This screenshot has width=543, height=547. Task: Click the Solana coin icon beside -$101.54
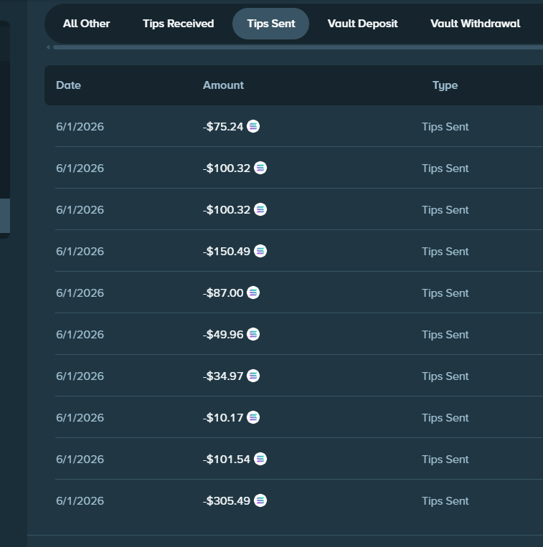coord(260,459)
